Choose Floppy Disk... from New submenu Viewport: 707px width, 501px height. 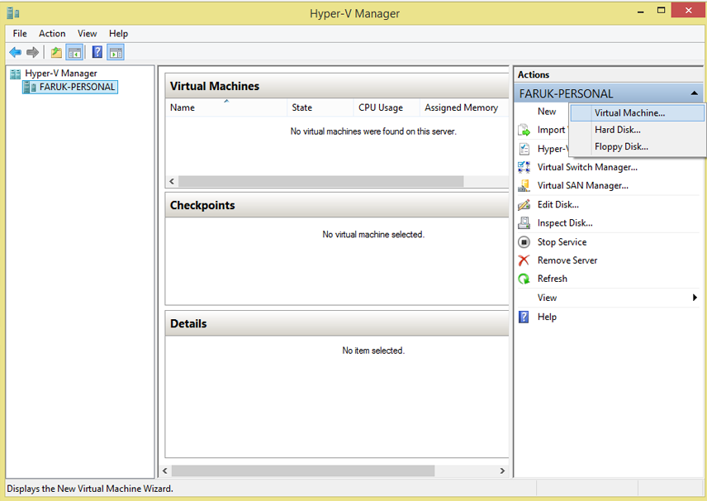pos(637,146)
